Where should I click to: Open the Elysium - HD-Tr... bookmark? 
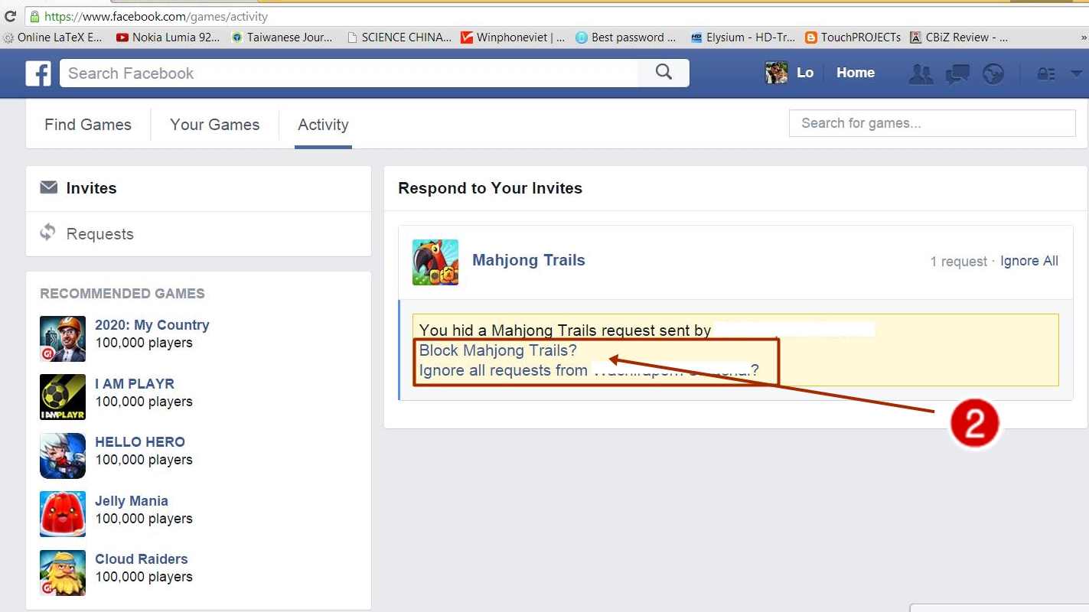(x=742, y=37)
